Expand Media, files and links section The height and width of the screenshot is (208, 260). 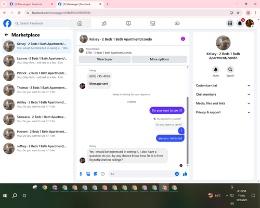pos(223,103)
